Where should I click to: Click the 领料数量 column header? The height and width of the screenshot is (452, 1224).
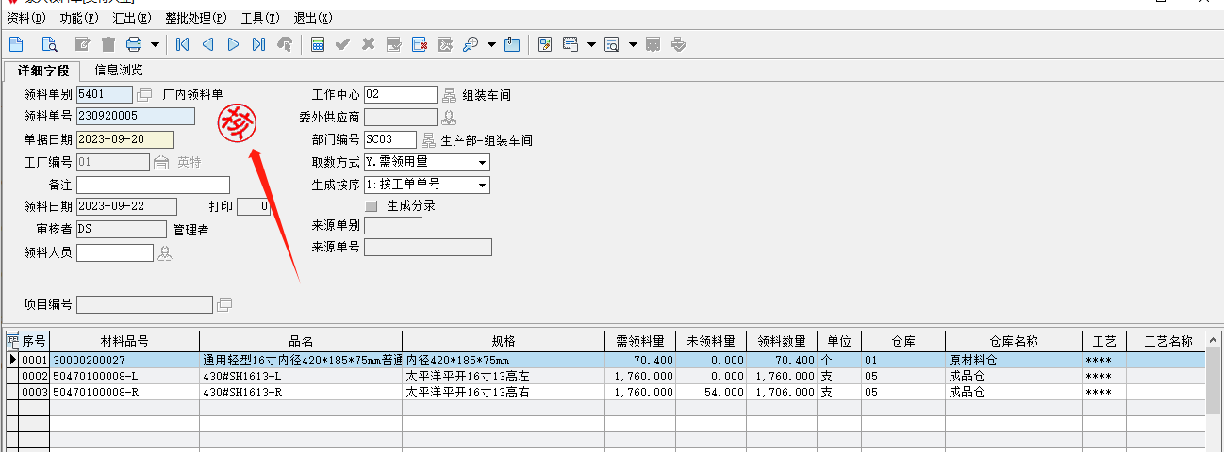point(782,342)
